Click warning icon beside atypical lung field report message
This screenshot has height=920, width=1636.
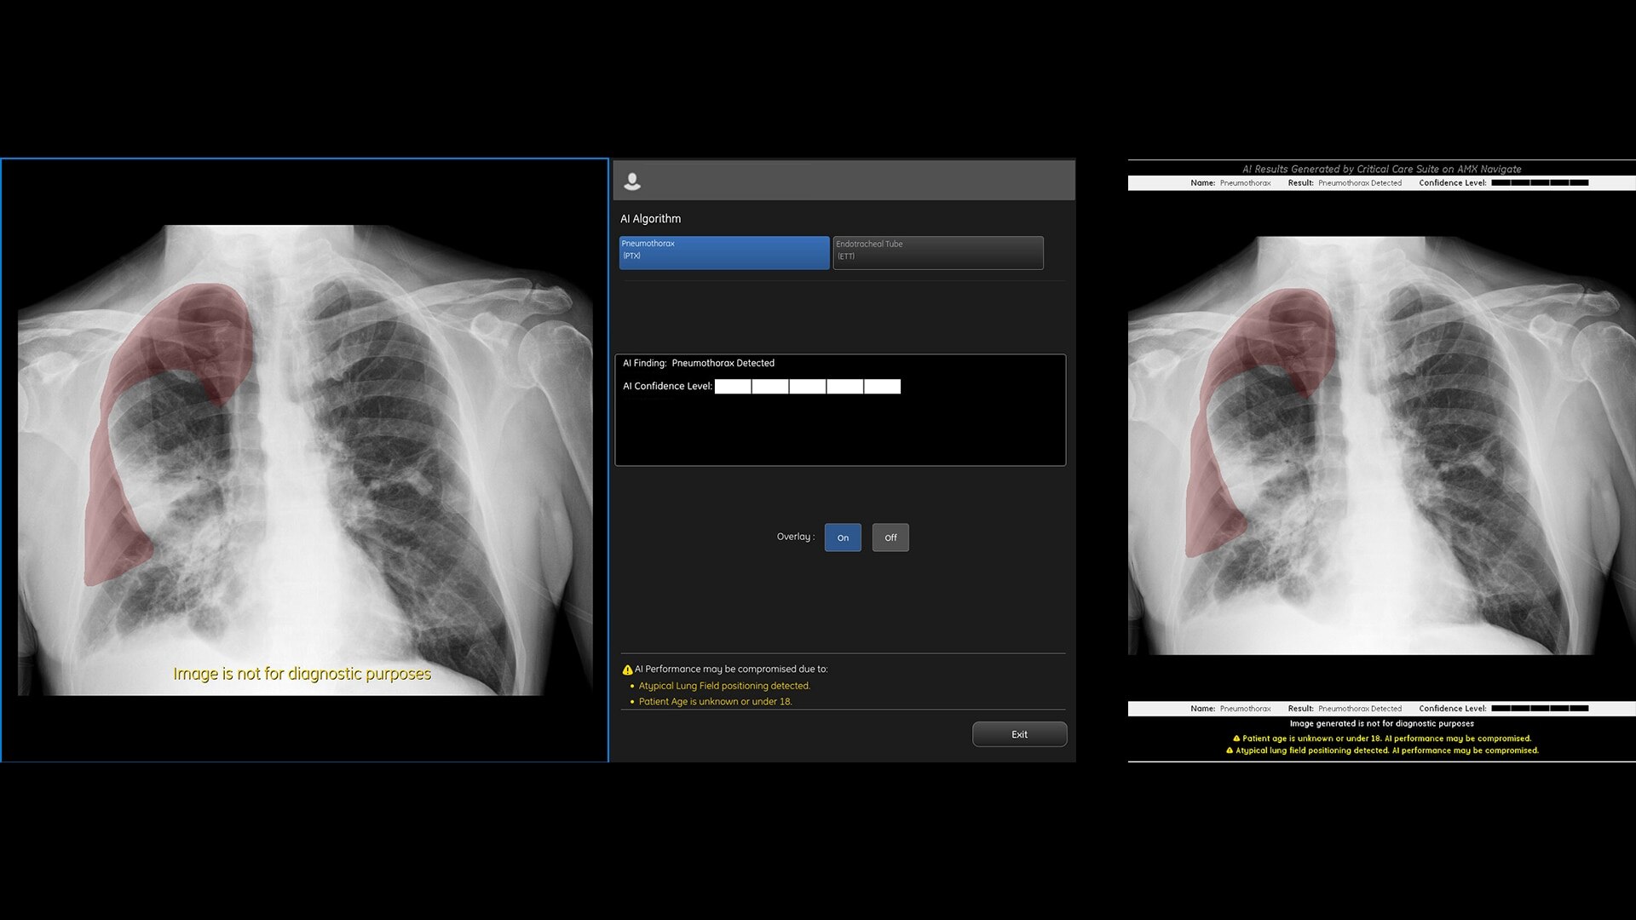[x=1230, y=750]
